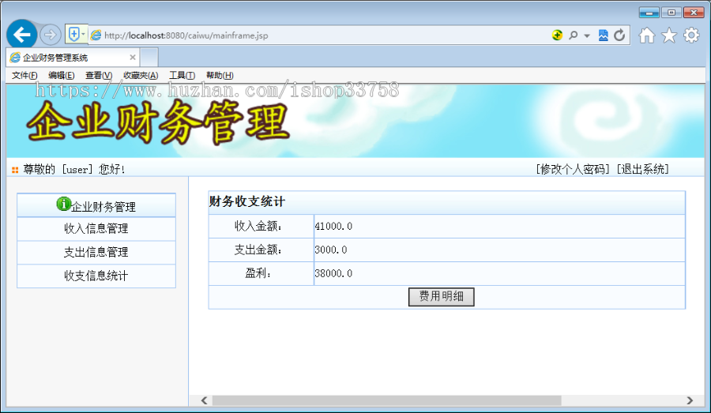Click the search magnifier in address bar
This screenshot has width=711, height=413.
click(574, 35)
